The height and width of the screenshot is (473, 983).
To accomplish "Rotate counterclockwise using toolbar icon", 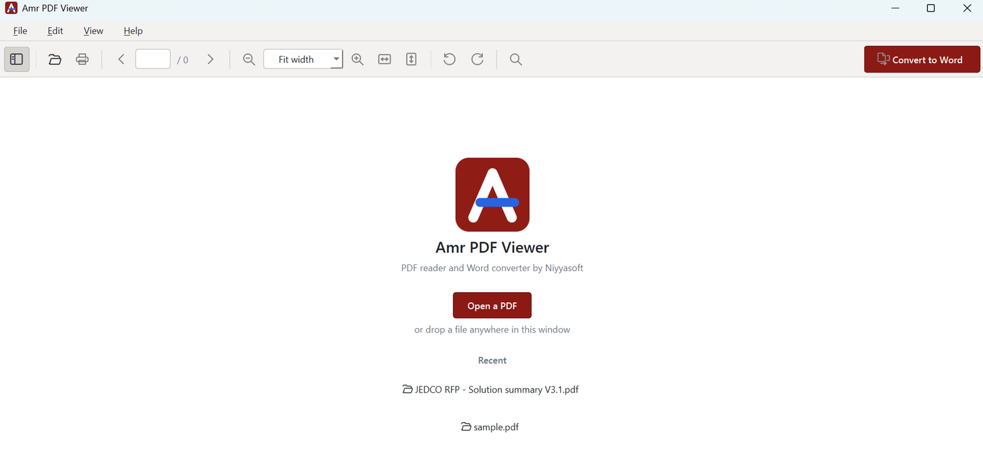I will [450, 60].
